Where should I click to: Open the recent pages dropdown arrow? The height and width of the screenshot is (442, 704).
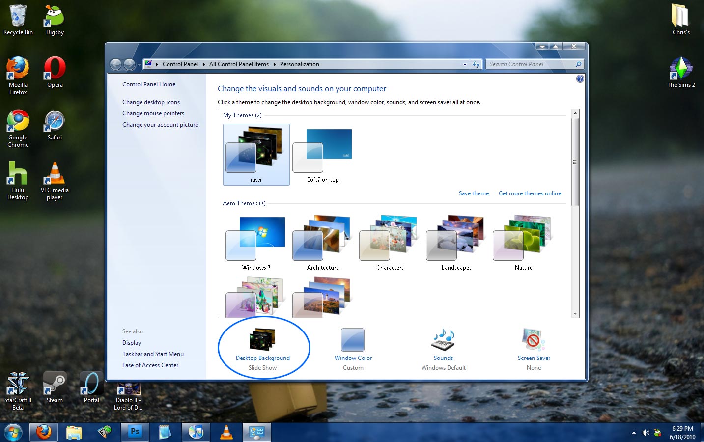(x=140, y=64)
